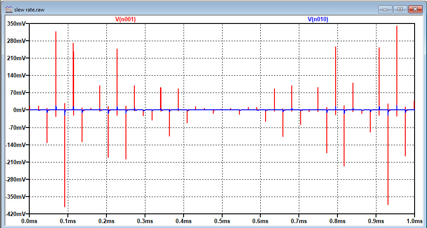Click the V(n001) trace label
This screenshot has height=228, width=427.
pyautogui.click(x=125, y=19)
